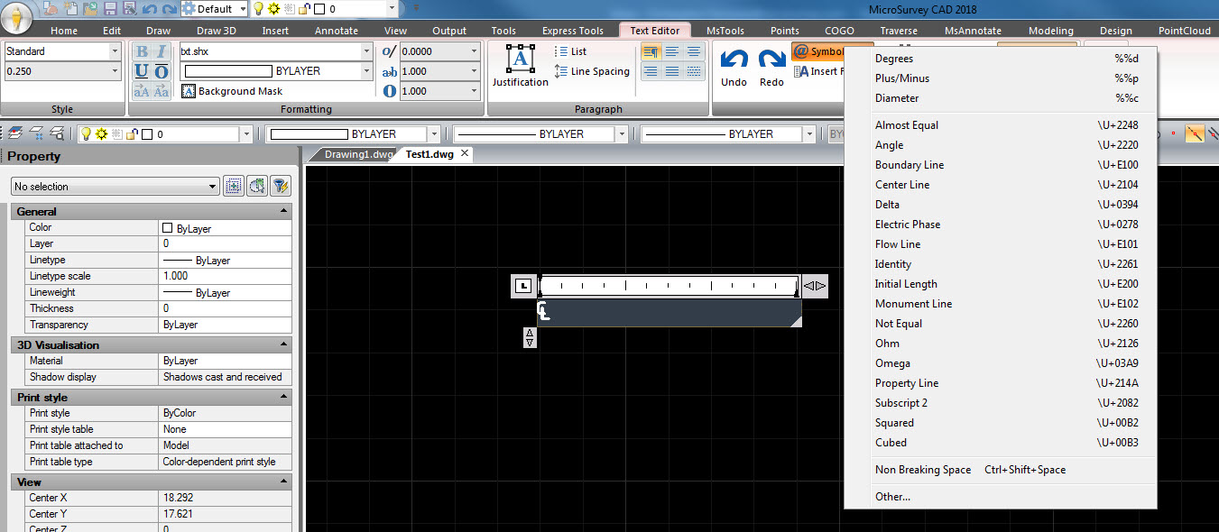1219x532 pixels.
Task: Open the Line Spacing options
Action: tap(592, 71)
